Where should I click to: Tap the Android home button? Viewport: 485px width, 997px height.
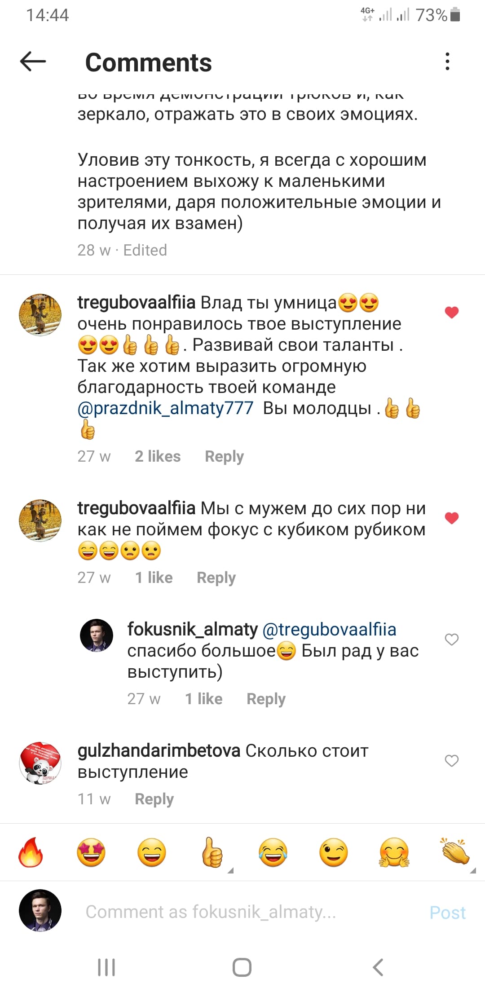242,967
